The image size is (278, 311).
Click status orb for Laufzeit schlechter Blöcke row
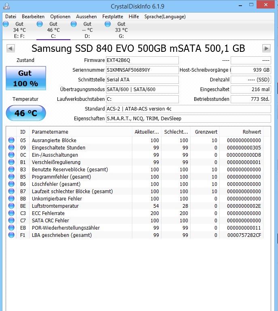coord(11,191)
